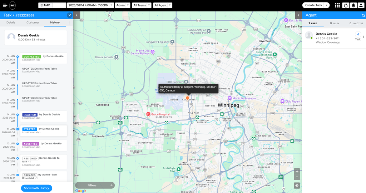Click Show Path History button
Viewport: 366px width, 193px height.
36,188
